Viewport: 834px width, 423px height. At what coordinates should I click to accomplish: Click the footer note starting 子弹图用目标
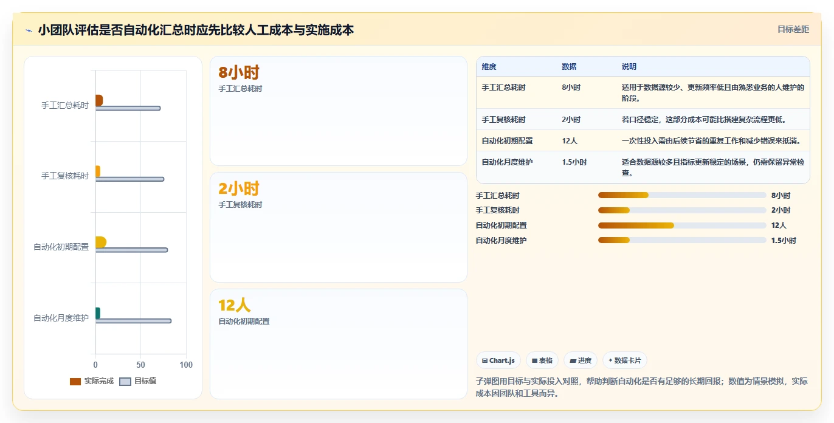coord(642,387)
